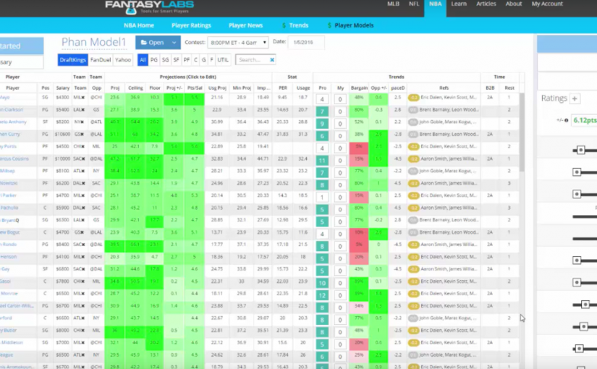Click the Pro rating box in the Gasol row
This screenshot has height=369, width=597.
(322, 283)
